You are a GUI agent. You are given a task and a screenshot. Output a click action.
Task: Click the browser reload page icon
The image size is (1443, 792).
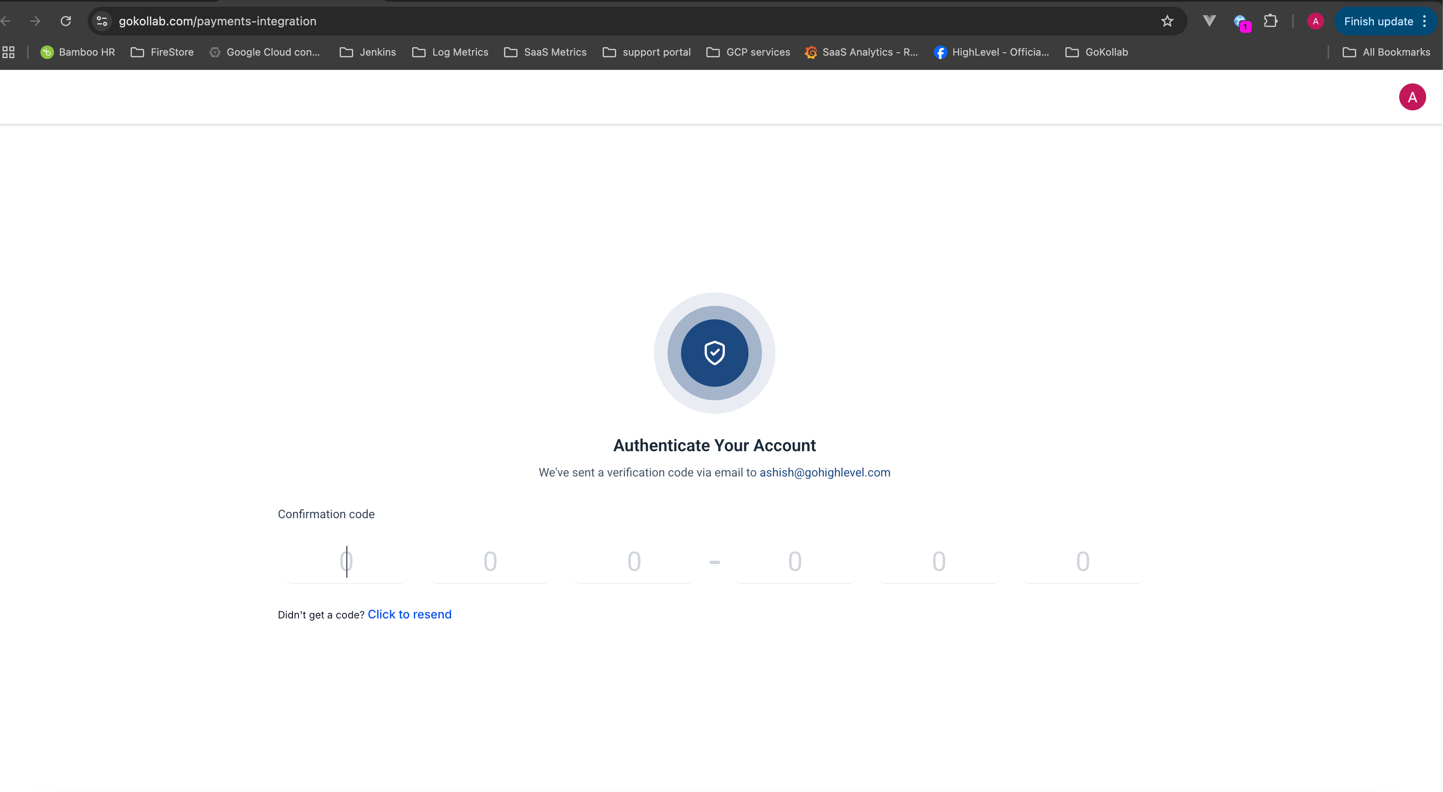(66, 21)
